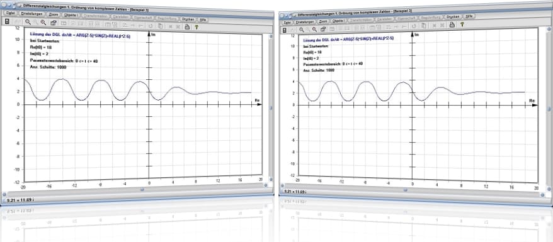
Task: Click the calculator icon in the right window toolbar
Action: pyautogui.click(x=285, y=30)
